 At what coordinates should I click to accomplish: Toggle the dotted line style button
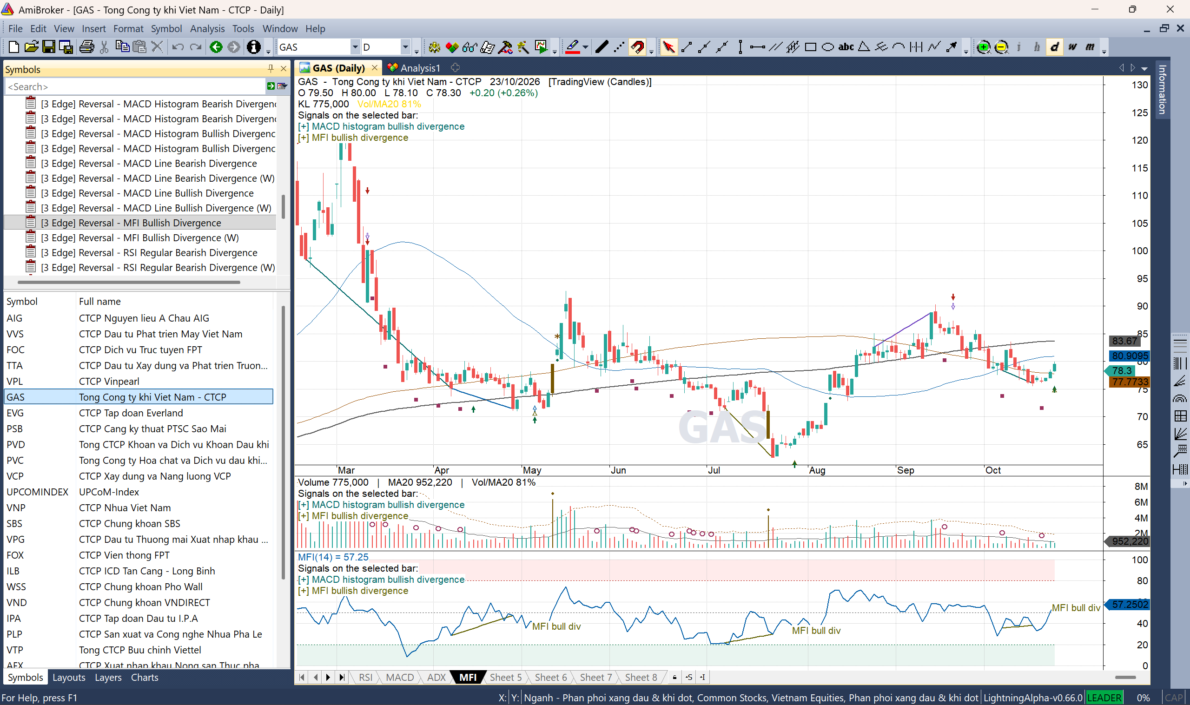coord(619,47)
